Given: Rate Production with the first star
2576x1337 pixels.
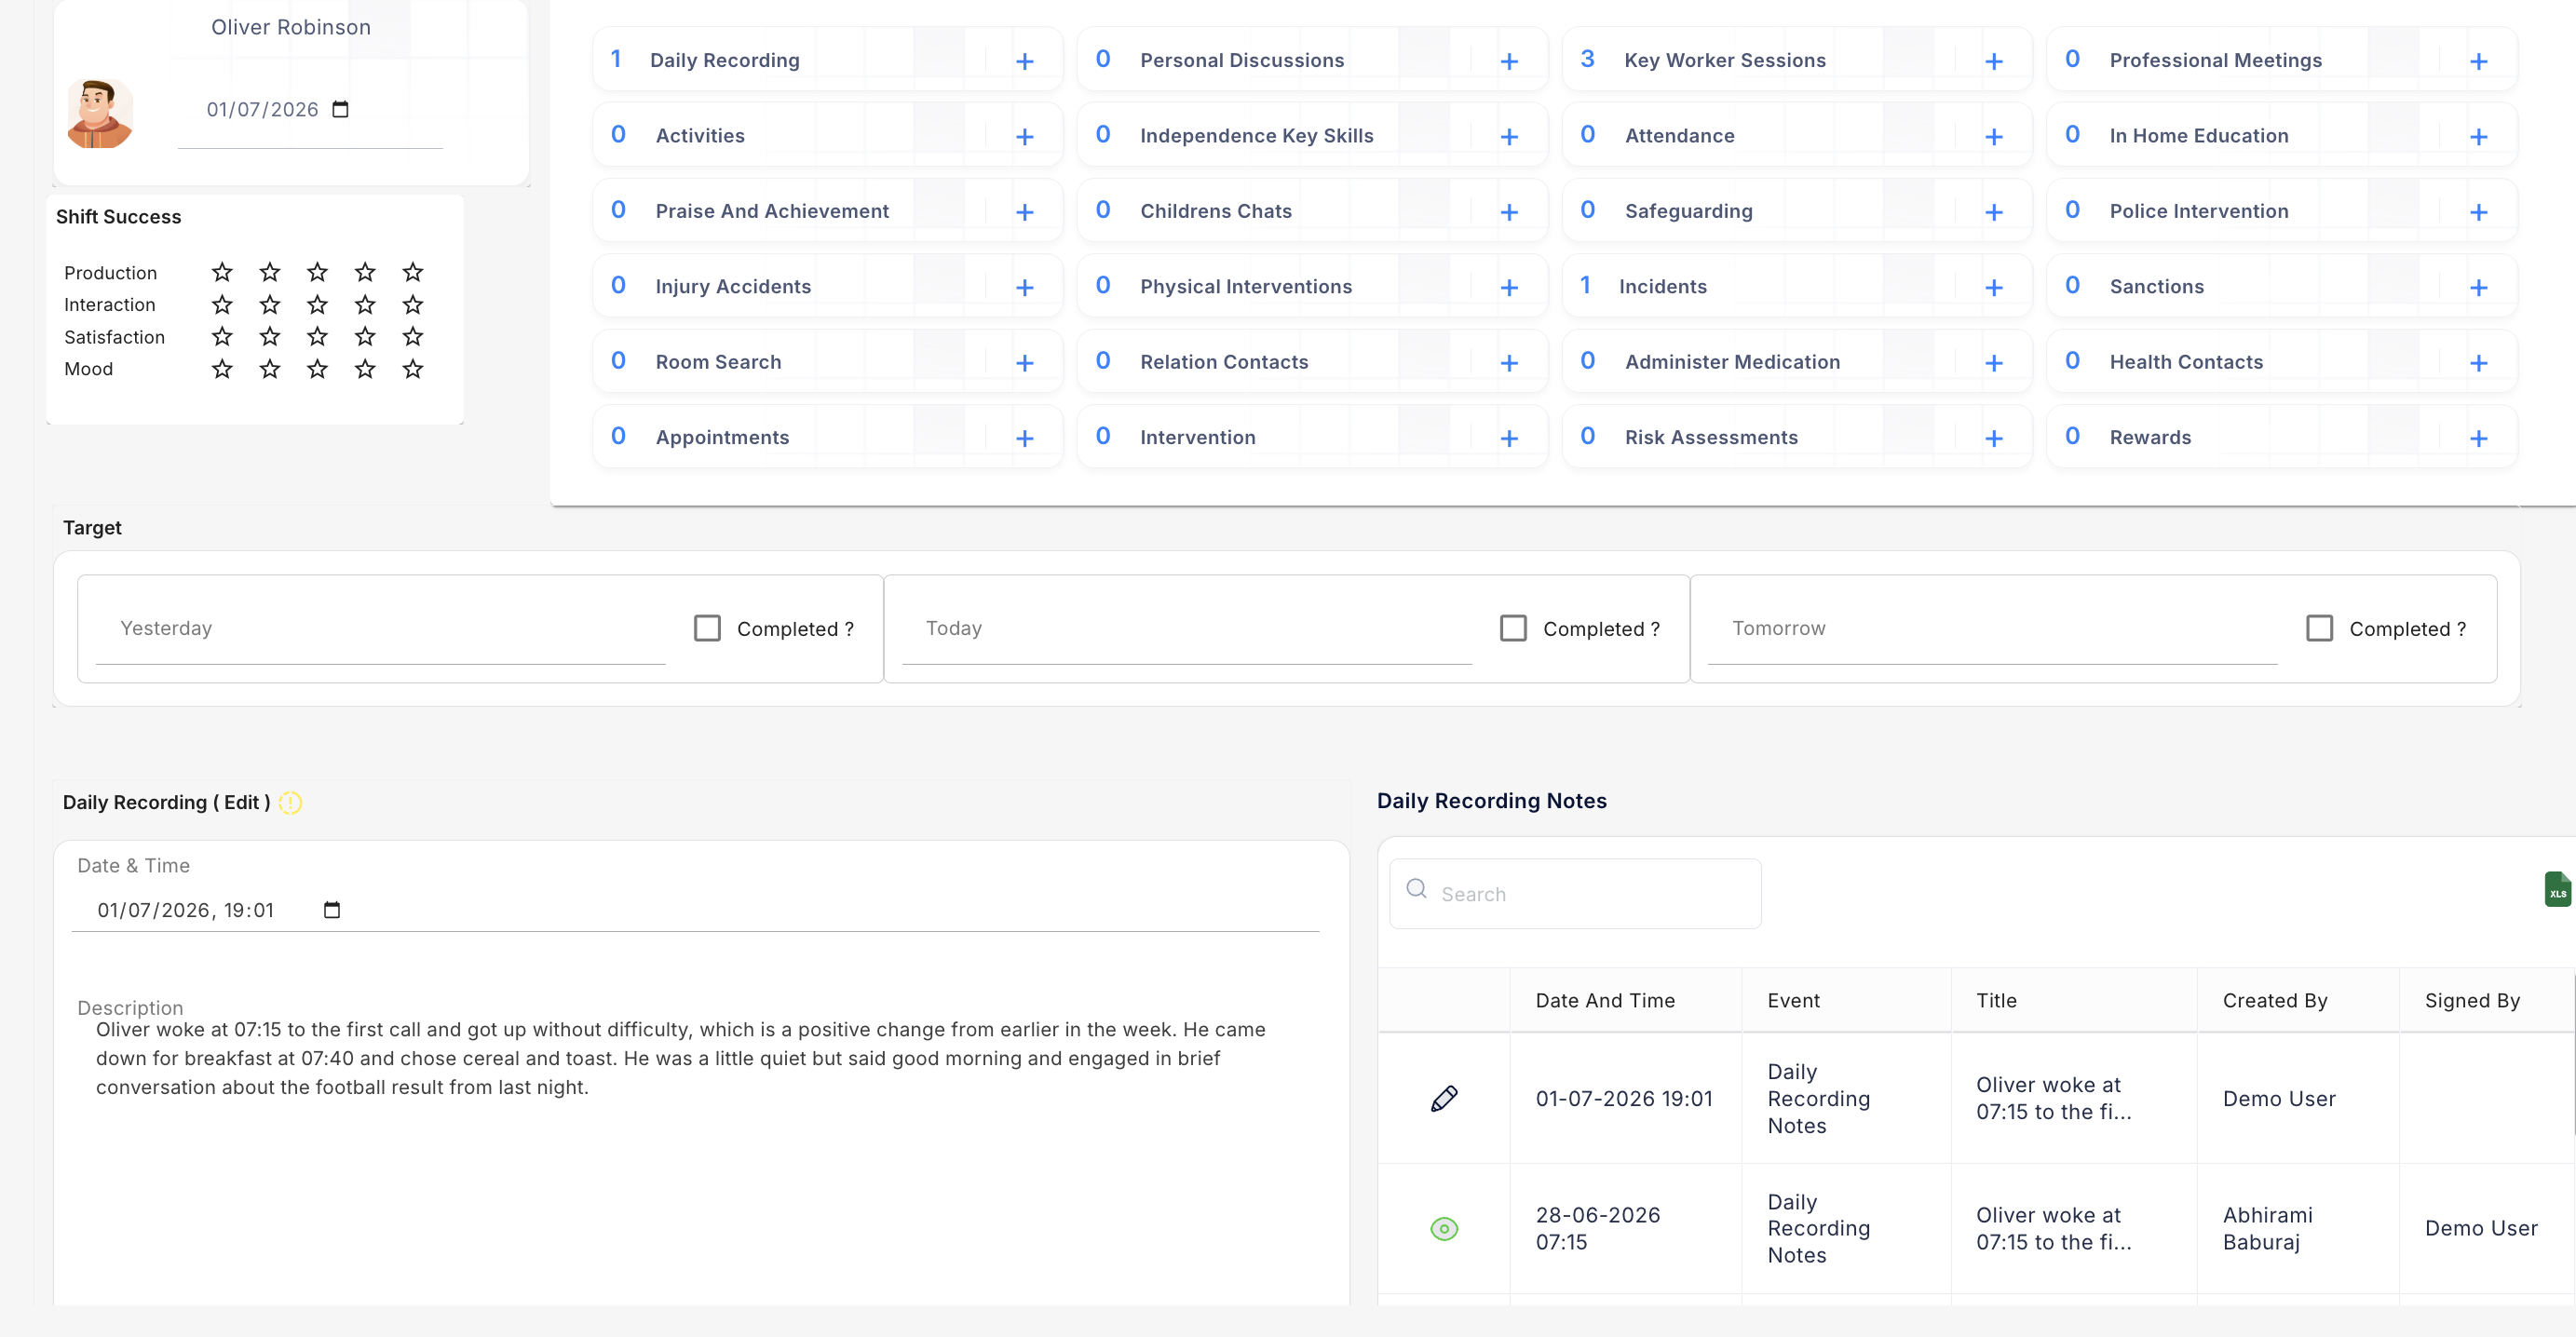Looking at the screenshot, I should coord(222,272).
